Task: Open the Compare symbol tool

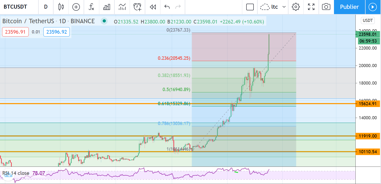Action: tap(76, 7)
